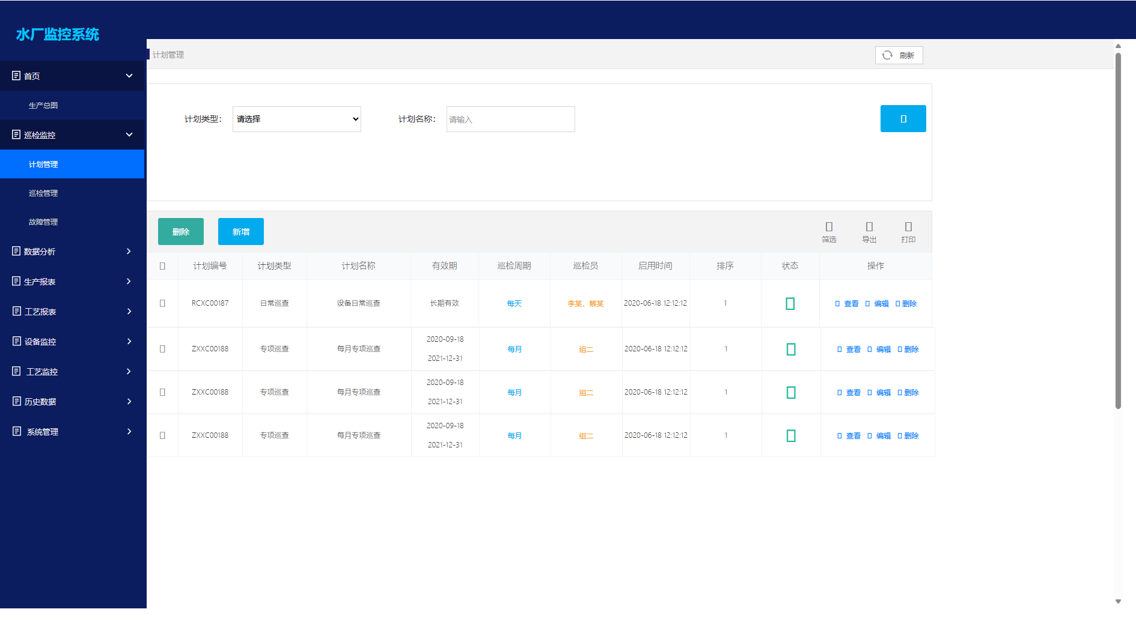Click the document icon beside 首页

[x=16, y=76]
